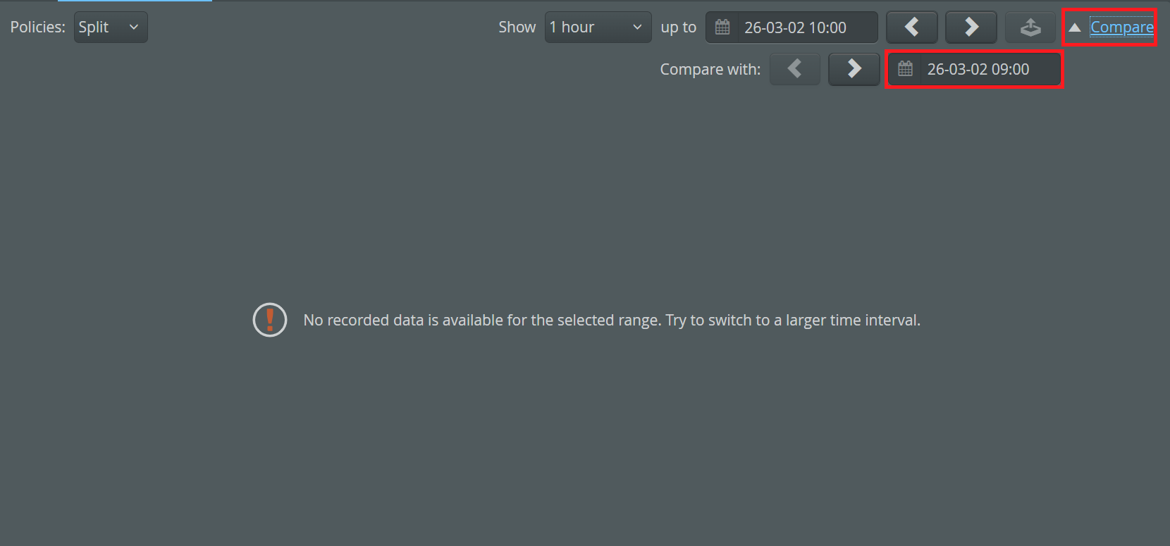
Task: Click the Compare link
Action: [1121, 27]
